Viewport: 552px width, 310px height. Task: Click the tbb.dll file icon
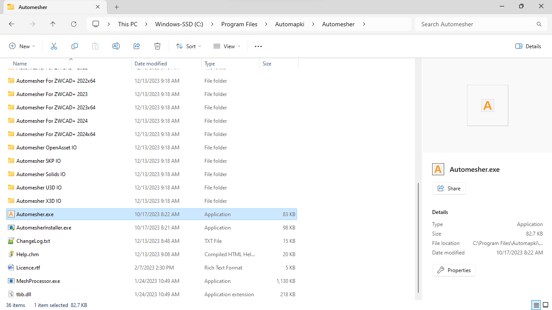click(x=11, y=294)
